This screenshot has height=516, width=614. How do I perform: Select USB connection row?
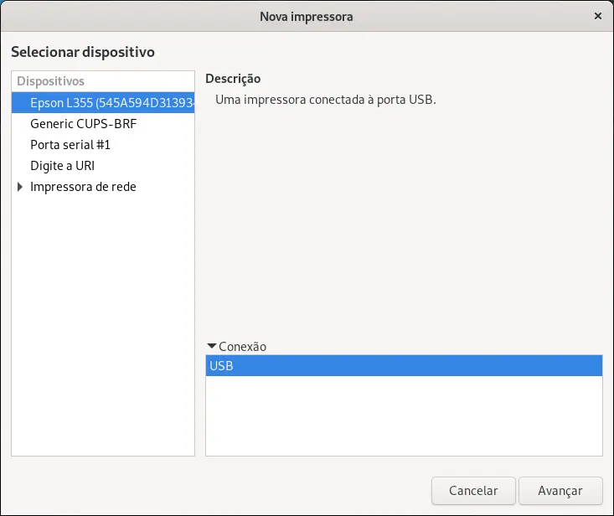pos(404,366)
